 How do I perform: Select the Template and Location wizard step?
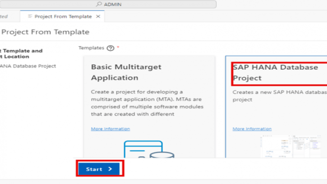pyautogui.click(x=21, y=54)
